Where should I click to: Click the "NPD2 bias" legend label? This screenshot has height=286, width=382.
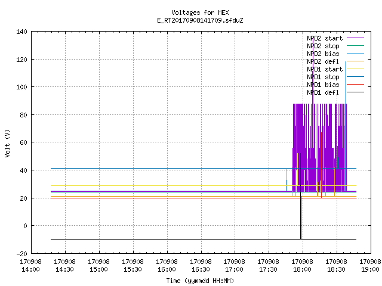(x=323, y=54)
